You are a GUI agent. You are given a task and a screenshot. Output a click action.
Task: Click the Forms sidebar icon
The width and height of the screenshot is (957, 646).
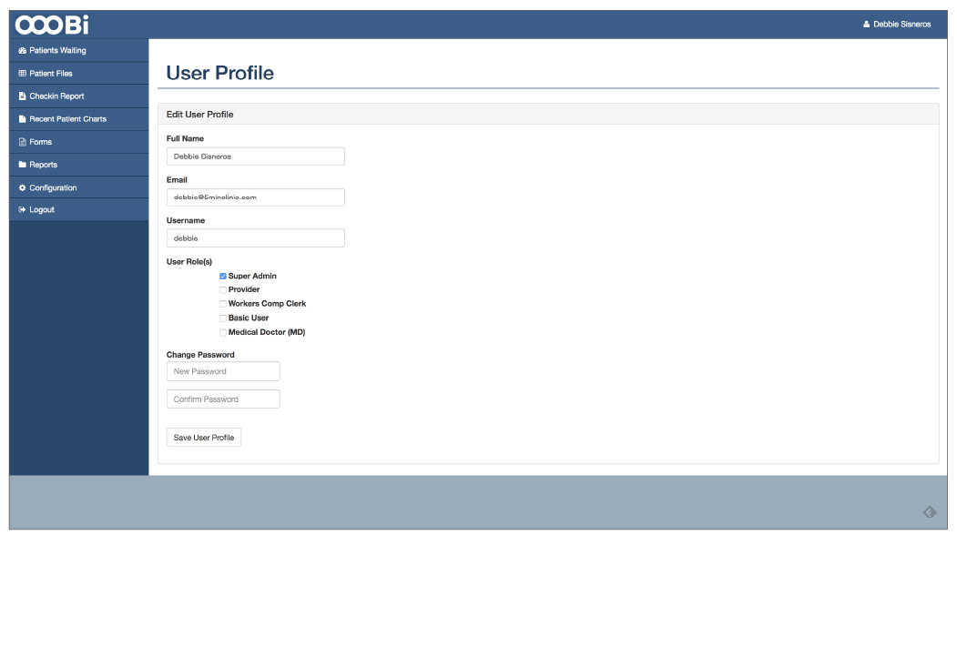[23, 142]
